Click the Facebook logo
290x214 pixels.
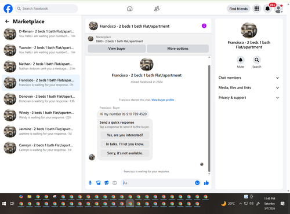click(x=8, y=9)
